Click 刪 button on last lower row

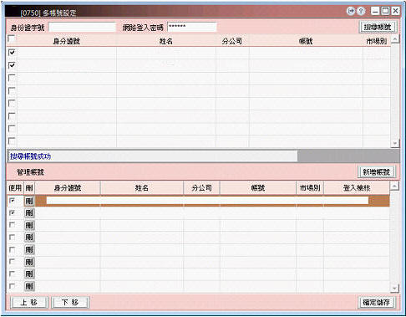[29, 286]
